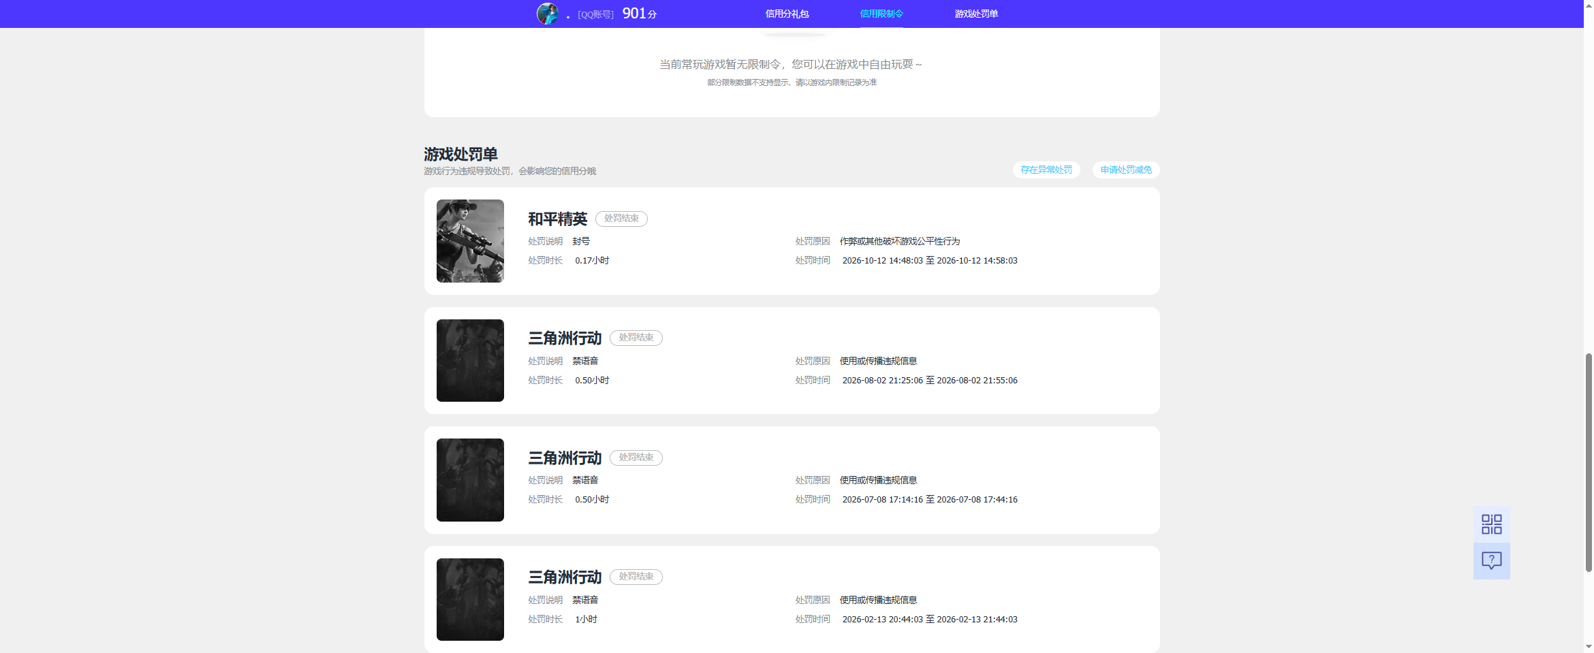
Task: Select the 1小时 duration value
Action: pos(586,620)
